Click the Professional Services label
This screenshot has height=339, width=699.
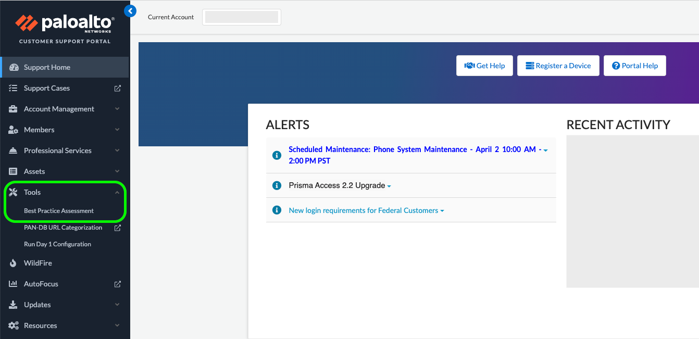click(58, 150)
